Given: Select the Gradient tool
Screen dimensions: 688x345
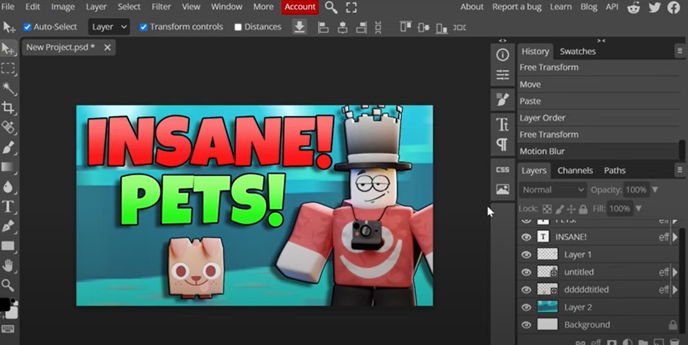Looking at the screenshot, I should coord(8,167).
